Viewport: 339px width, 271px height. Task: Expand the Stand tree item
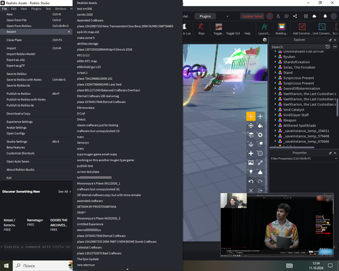click(x=275, y=72)
